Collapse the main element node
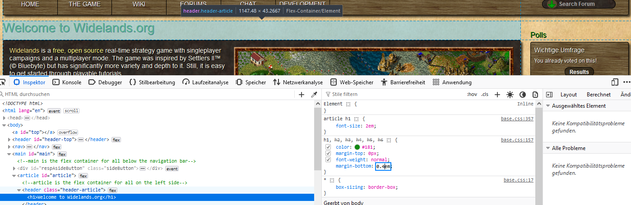The image size is (631, 205). point(9,154)
